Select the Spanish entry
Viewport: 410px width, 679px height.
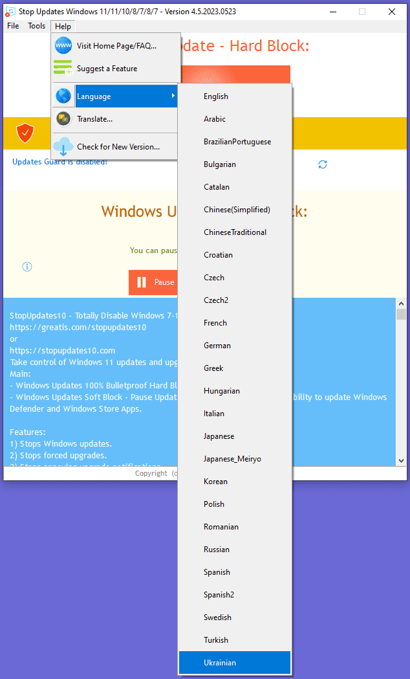235,572
